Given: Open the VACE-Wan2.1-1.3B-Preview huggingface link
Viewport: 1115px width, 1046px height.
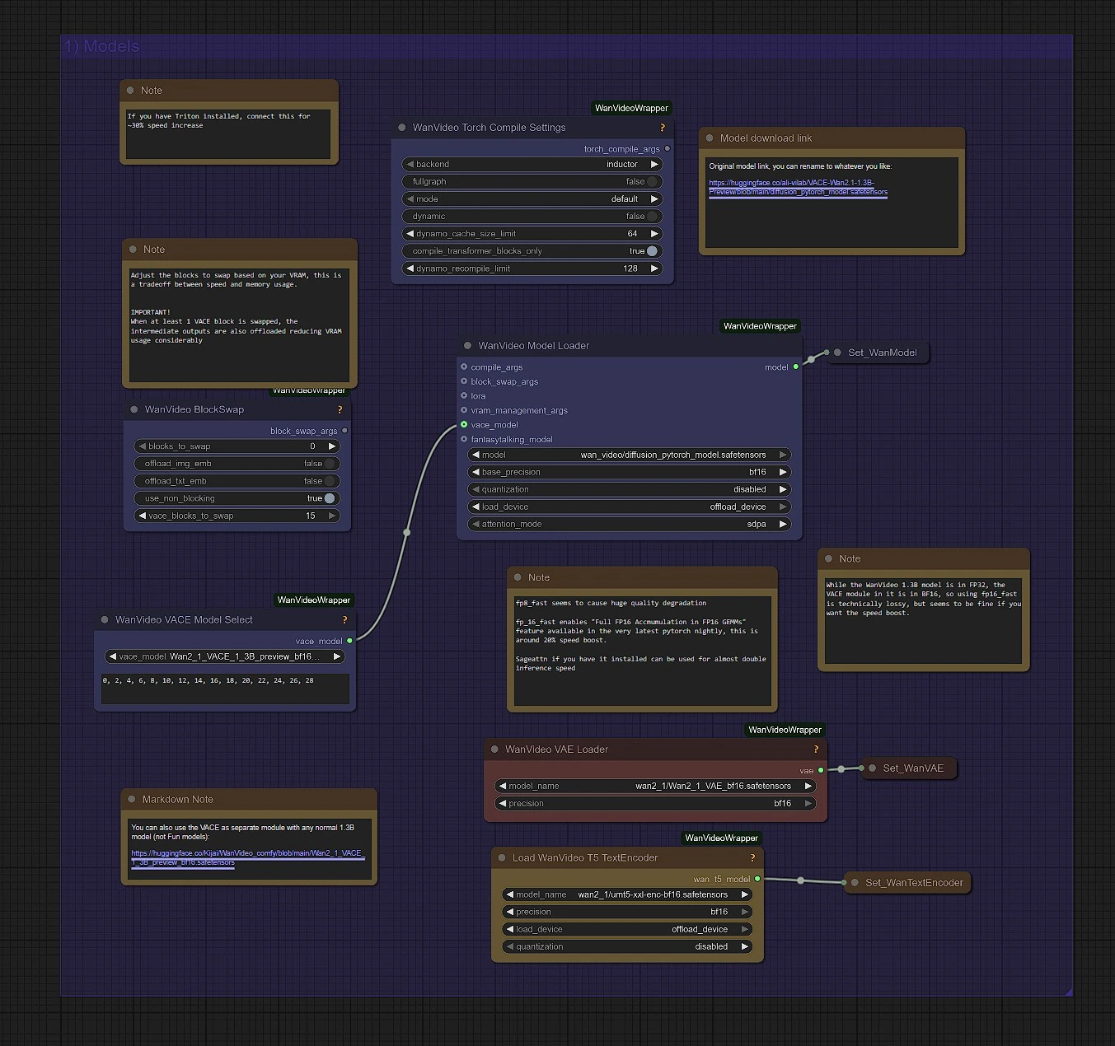Looking at the screenshot, I should point(797,188).
